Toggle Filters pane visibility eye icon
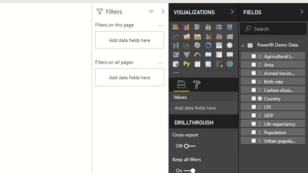The height and width of the screenshot is (173, 308). (x=151, y=12)
